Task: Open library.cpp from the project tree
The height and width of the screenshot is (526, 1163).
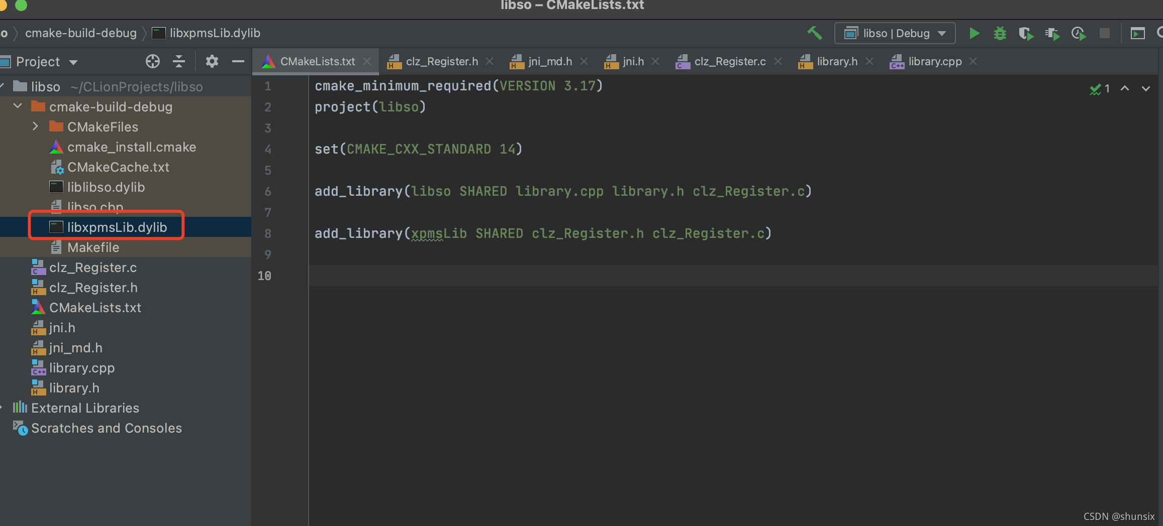Action: (126, 368)
